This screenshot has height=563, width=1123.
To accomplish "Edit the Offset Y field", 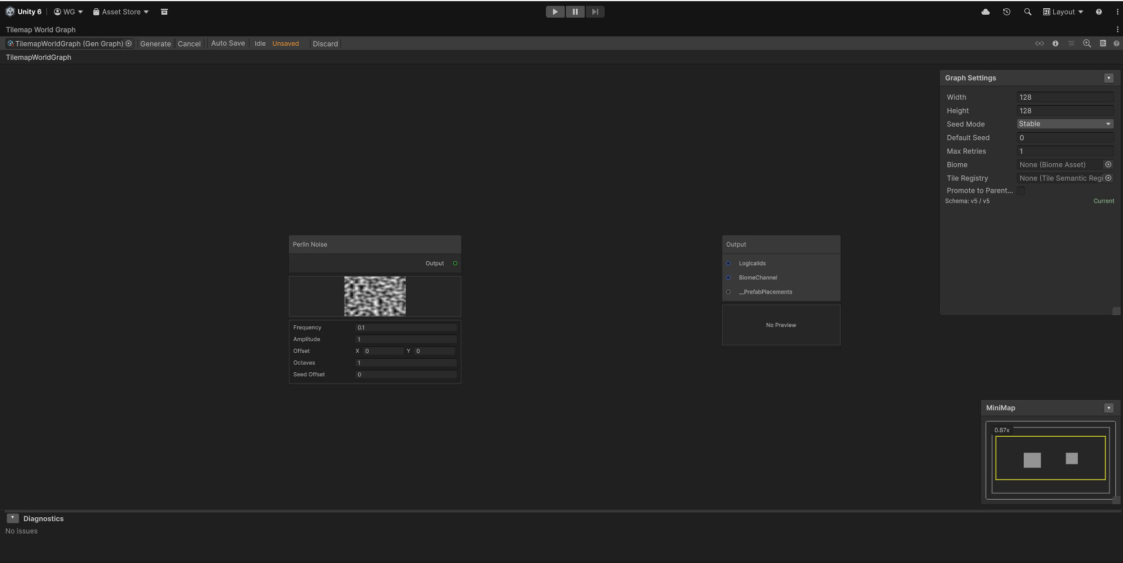I will [435, 351].
